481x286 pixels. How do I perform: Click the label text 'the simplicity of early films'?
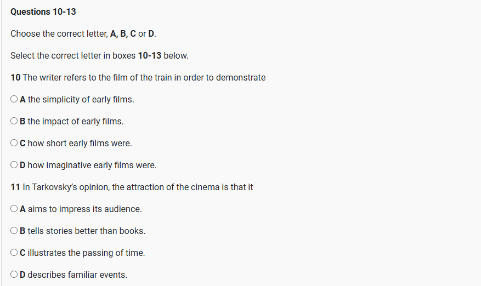coord(81,99)
